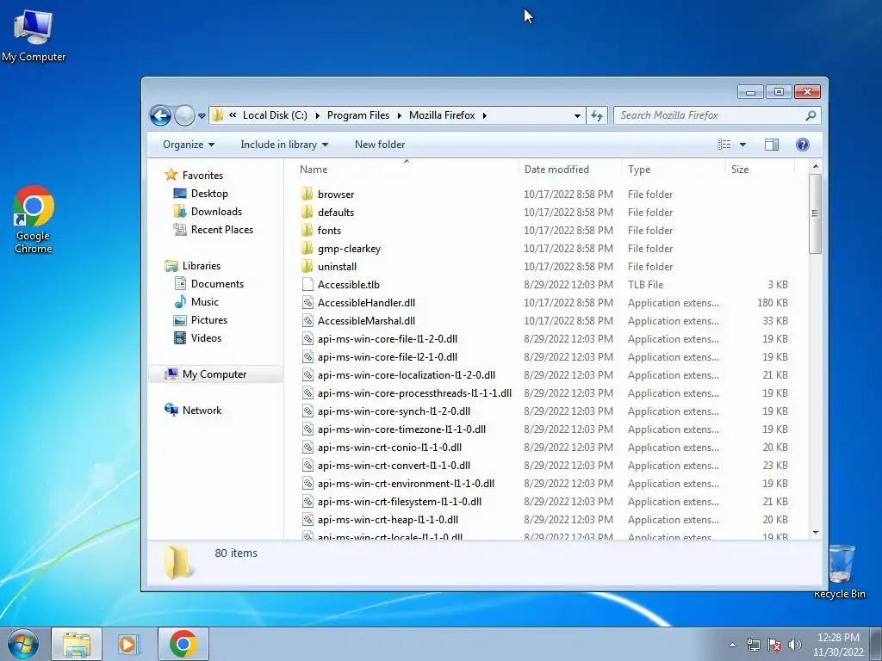Open Recent Places in Favorites
Viewport: 882px width, 661px height.
221,229
